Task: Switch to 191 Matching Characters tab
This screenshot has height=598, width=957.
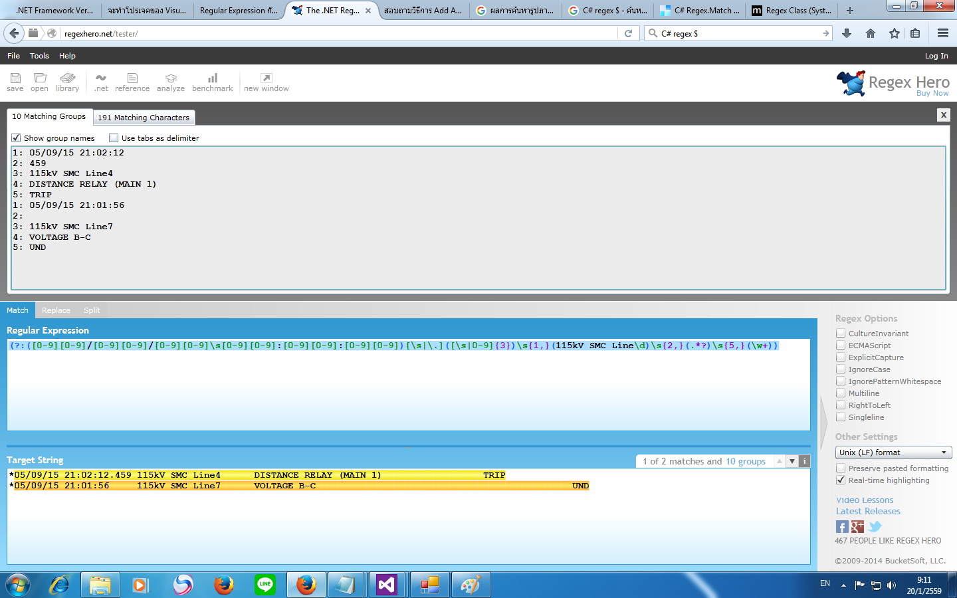Action: coord(144,118)
